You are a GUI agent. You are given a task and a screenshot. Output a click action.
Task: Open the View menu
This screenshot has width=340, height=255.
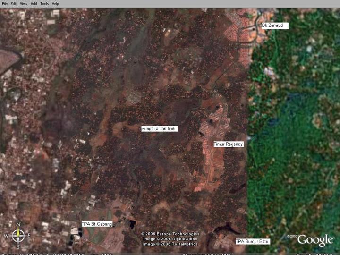(x=24, y=4)
